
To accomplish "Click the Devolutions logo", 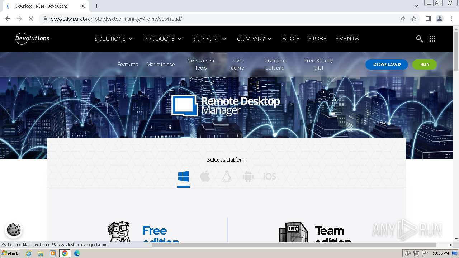I will [32, 38].
